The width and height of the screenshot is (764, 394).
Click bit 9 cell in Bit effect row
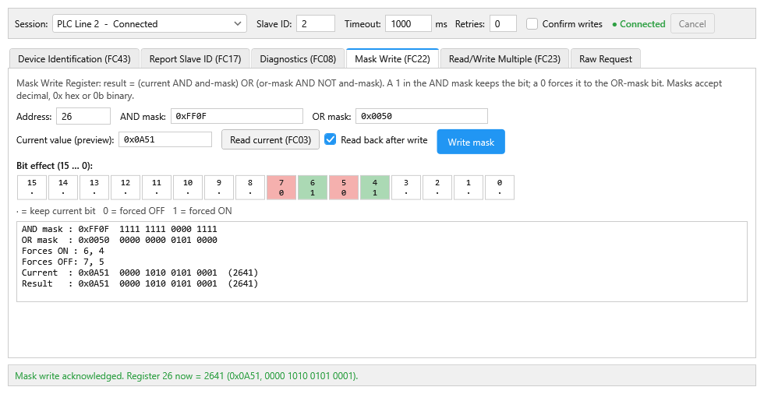(219, 188)
